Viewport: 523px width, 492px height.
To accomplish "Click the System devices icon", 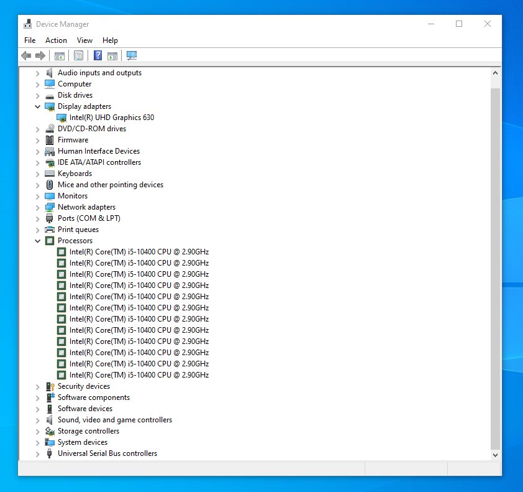I will click(50, 442).
